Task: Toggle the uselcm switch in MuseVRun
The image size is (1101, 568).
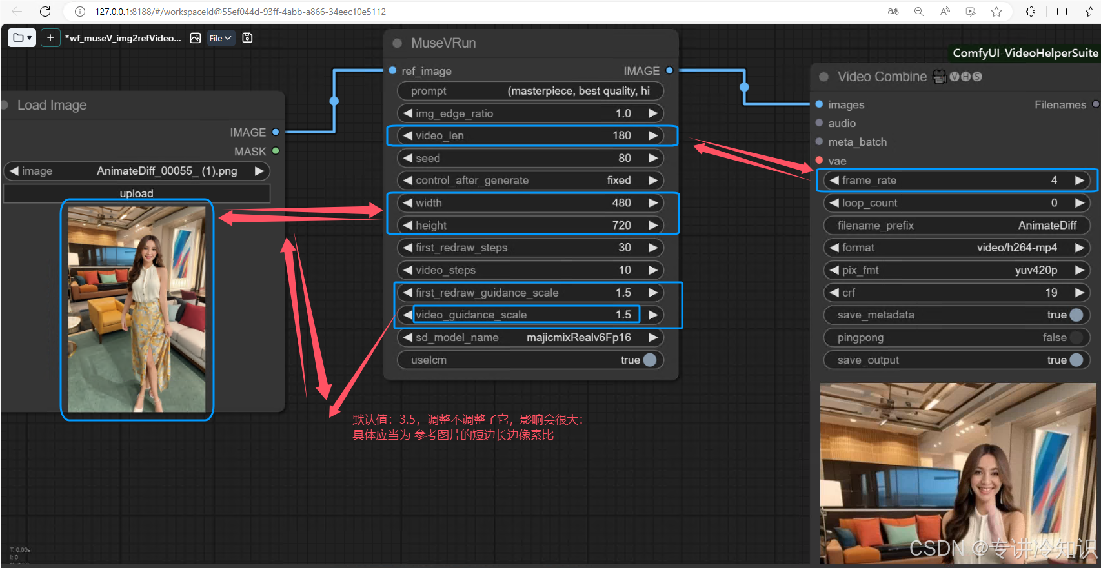Action: (x=649, y=360)
